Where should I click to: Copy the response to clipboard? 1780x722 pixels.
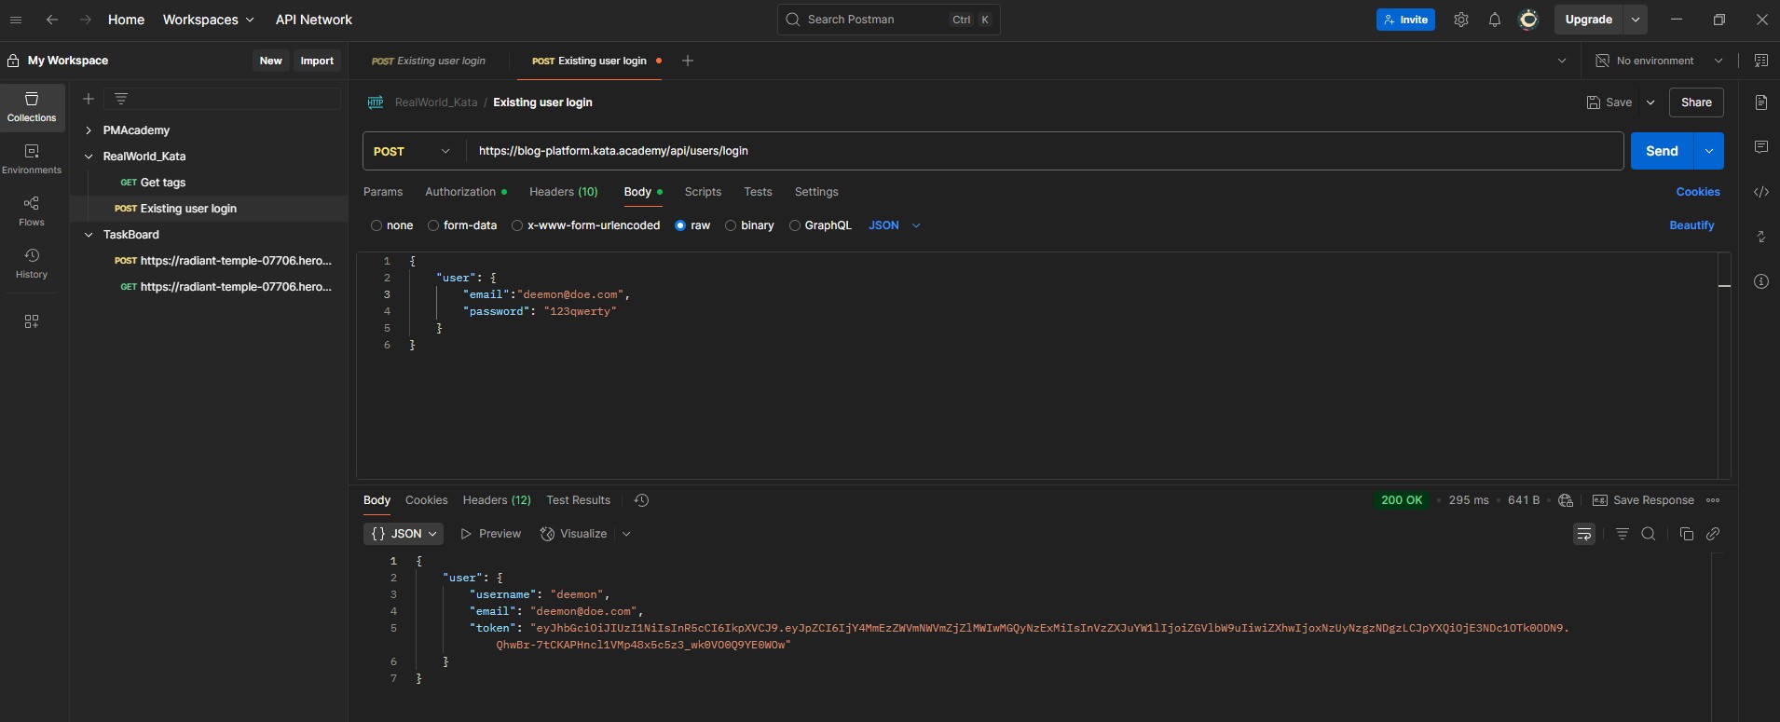point(1687,534)
